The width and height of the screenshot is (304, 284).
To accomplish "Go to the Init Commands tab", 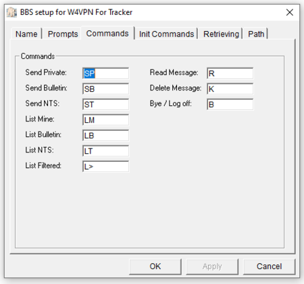I will tap(166, 34).
